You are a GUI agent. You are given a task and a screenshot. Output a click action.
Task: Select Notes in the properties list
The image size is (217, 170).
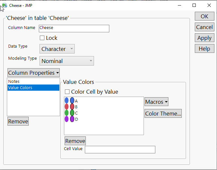click(x=14, y=82)
